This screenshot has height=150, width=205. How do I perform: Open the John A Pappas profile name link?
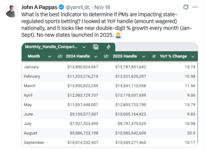pyautogui.click(x=39, y=7)
